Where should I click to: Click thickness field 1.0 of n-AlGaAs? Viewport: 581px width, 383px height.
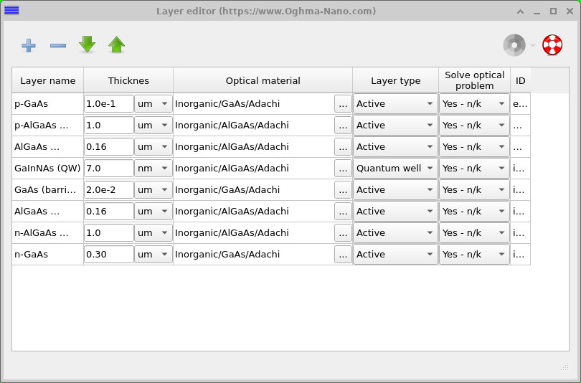pyautogui.click(x=108, y=232)
